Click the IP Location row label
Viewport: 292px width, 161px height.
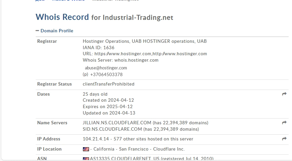point(49,149)
